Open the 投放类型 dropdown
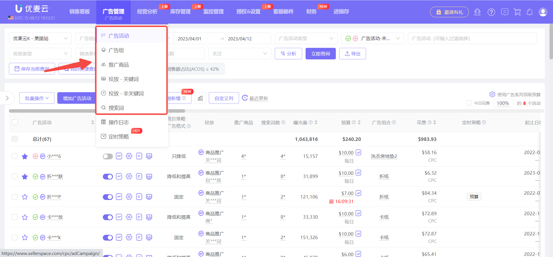553x257 pixels. click(40, 54)
